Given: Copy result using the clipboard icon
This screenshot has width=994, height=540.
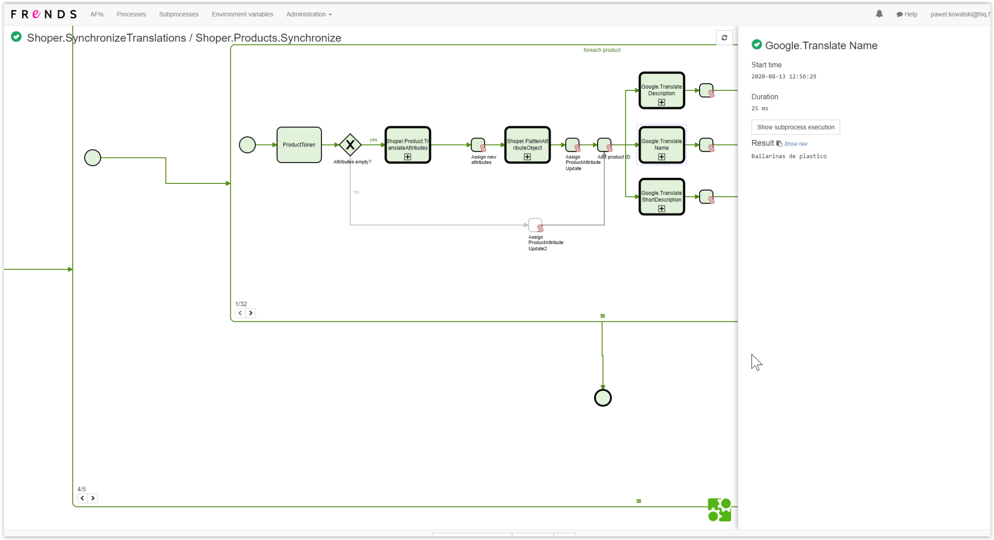Looking at the screenshot, I should (x=779, y=143).
